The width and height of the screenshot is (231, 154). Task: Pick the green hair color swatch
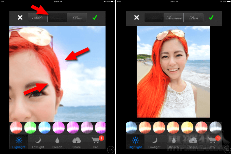[30, 128]
